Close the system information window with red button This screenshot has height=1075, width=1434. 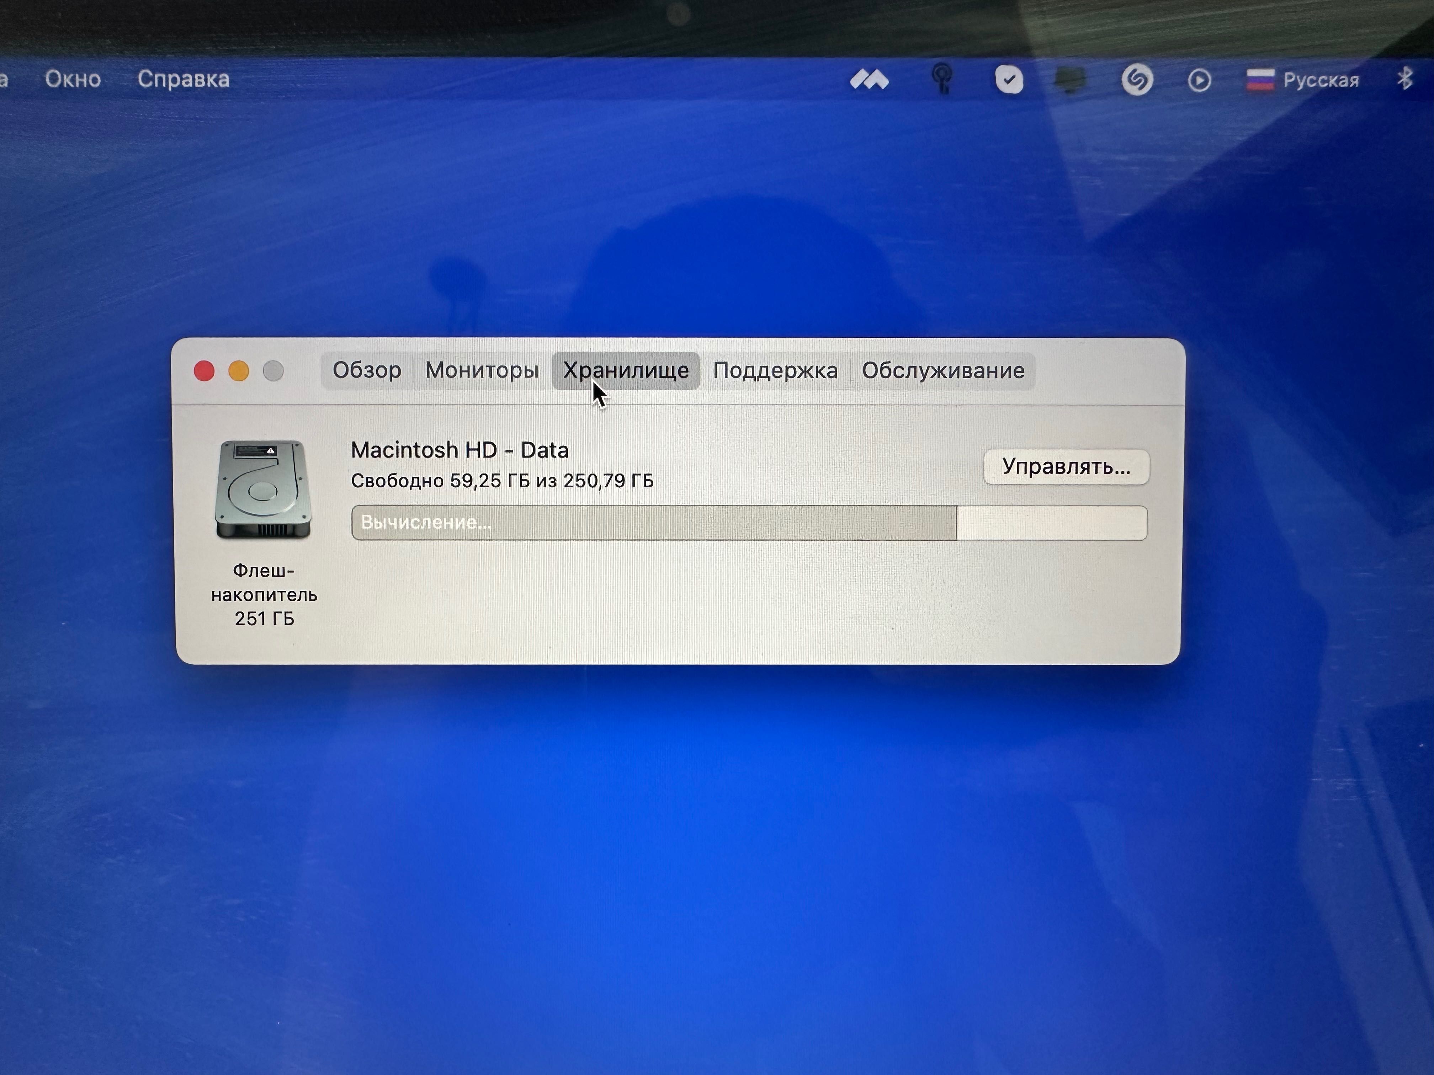click(204, 371)
